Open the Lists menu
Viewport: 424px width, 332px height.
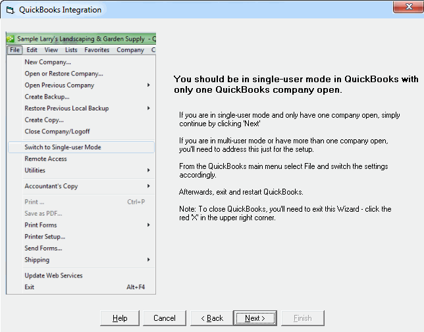71,50
